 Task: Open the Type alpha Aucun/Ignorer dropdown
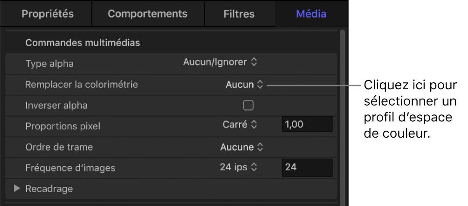pos(220,61)
